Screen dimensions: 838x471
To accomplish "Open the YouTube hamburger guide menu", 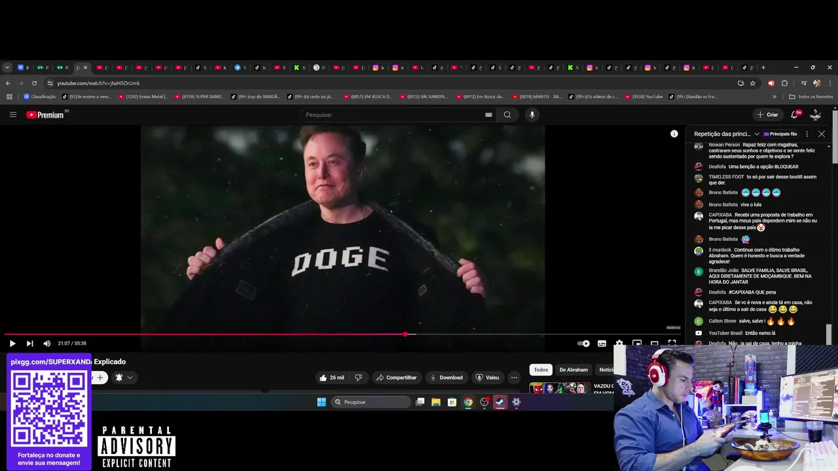I will click(x=12, y=114).
